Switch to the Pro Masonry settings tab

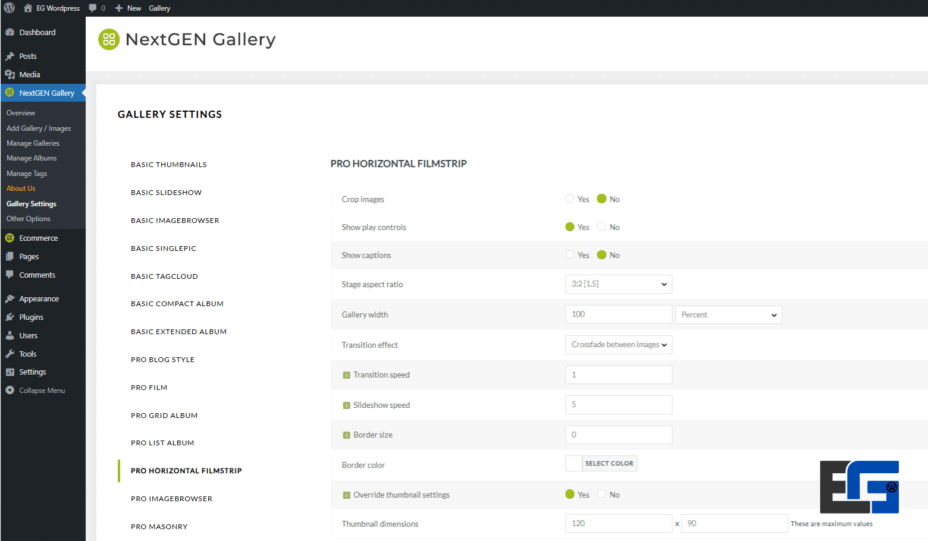[159, 527]
